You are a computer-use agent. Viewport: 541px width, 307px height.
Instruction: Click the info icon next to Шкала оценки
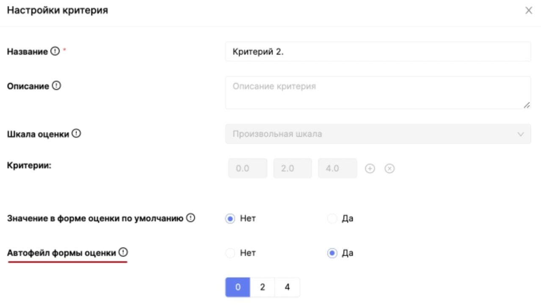point(76,134)
